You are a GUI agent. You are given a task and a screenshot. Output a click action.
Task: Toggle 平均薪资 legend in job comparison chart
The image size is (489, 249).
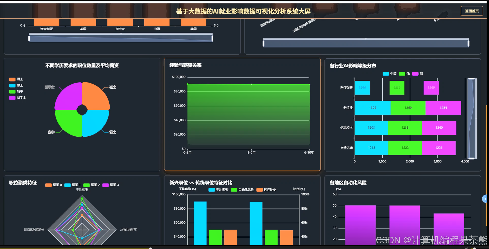tap(218, 190)
